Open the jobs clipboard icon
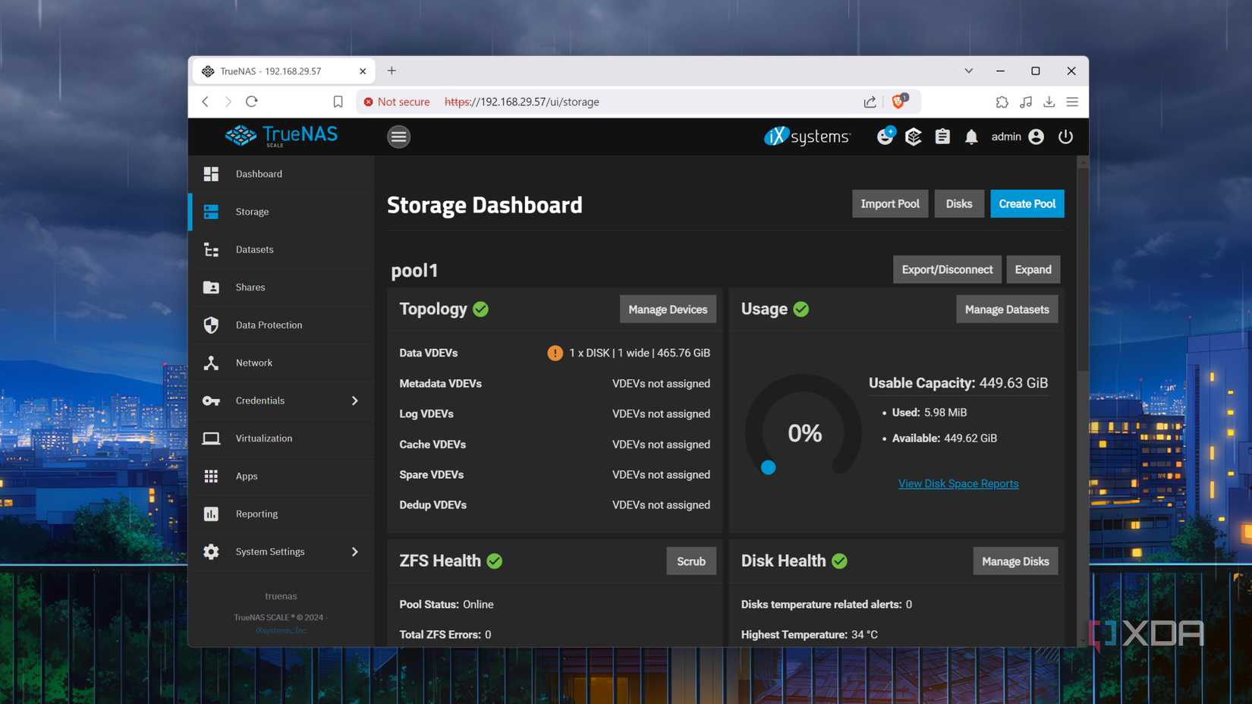 [x=942, y=137]
